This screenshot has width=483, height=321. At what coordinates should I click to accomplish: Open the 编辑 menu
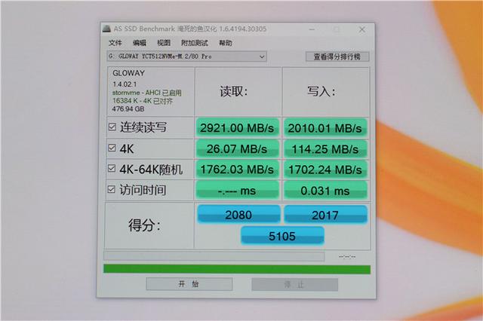[139, 43]
